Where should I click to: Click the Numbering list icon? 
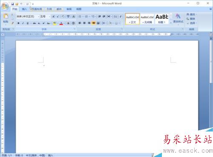86,17
